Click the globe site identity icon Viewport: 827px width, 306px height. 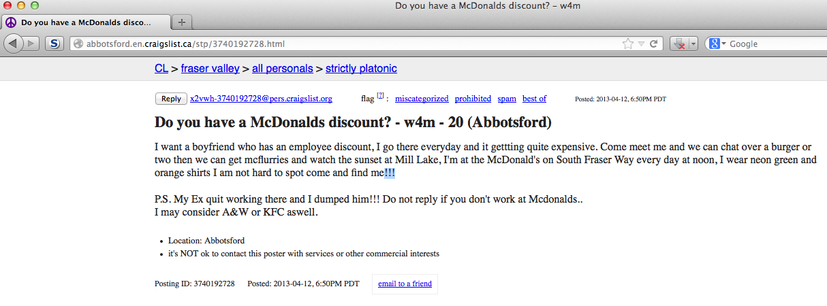click(x=78, y=44)
